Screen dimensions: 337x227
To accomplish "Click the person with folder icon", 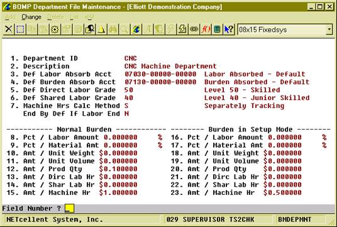I will 90,29.
